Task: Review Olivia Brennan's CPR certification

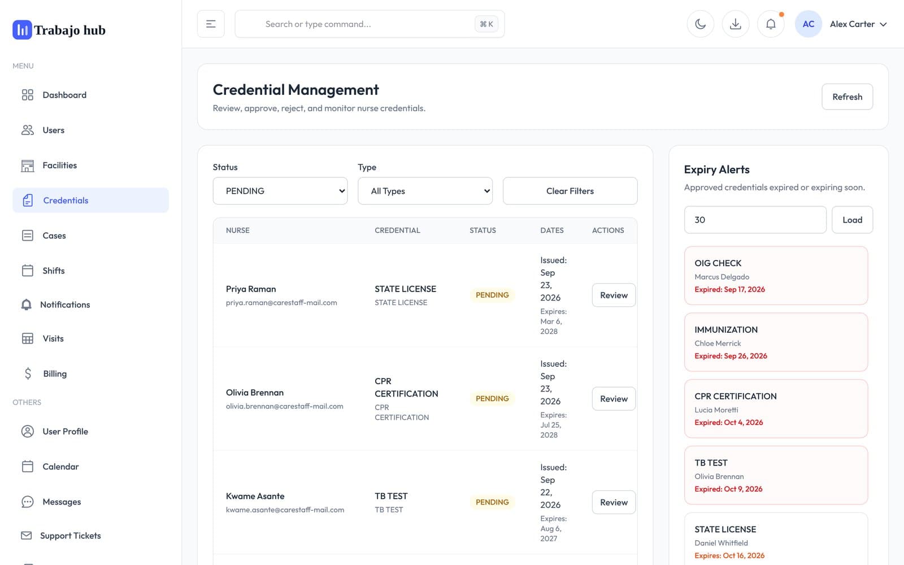Action: click(x=614, y=399)
